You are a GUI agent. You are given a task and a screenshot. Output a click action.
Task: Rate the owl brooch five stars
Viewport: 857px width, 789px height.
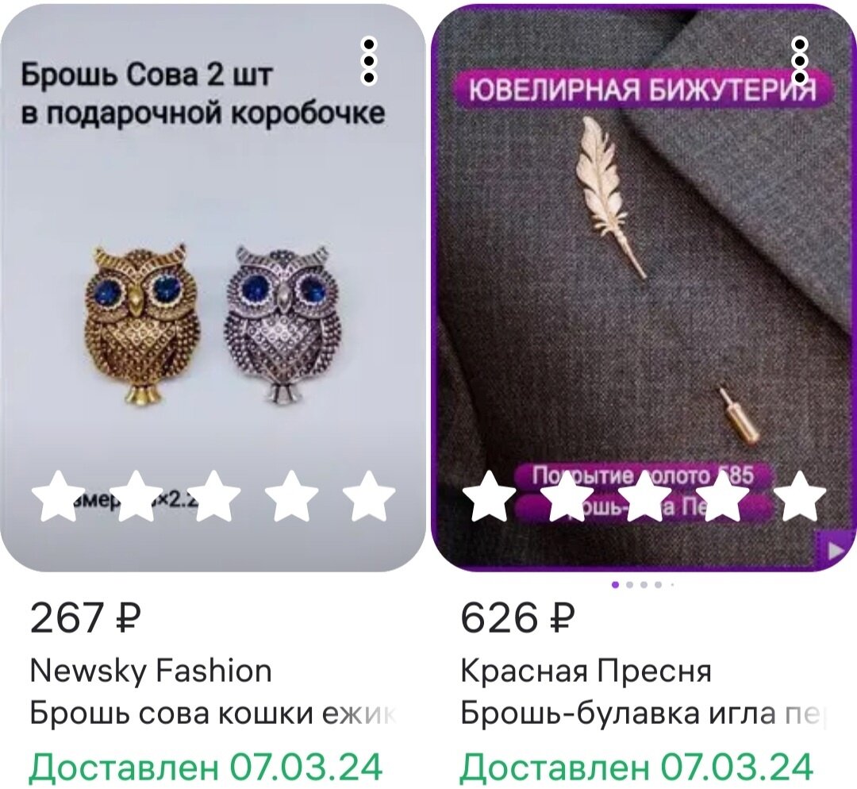tap(370, 496)
